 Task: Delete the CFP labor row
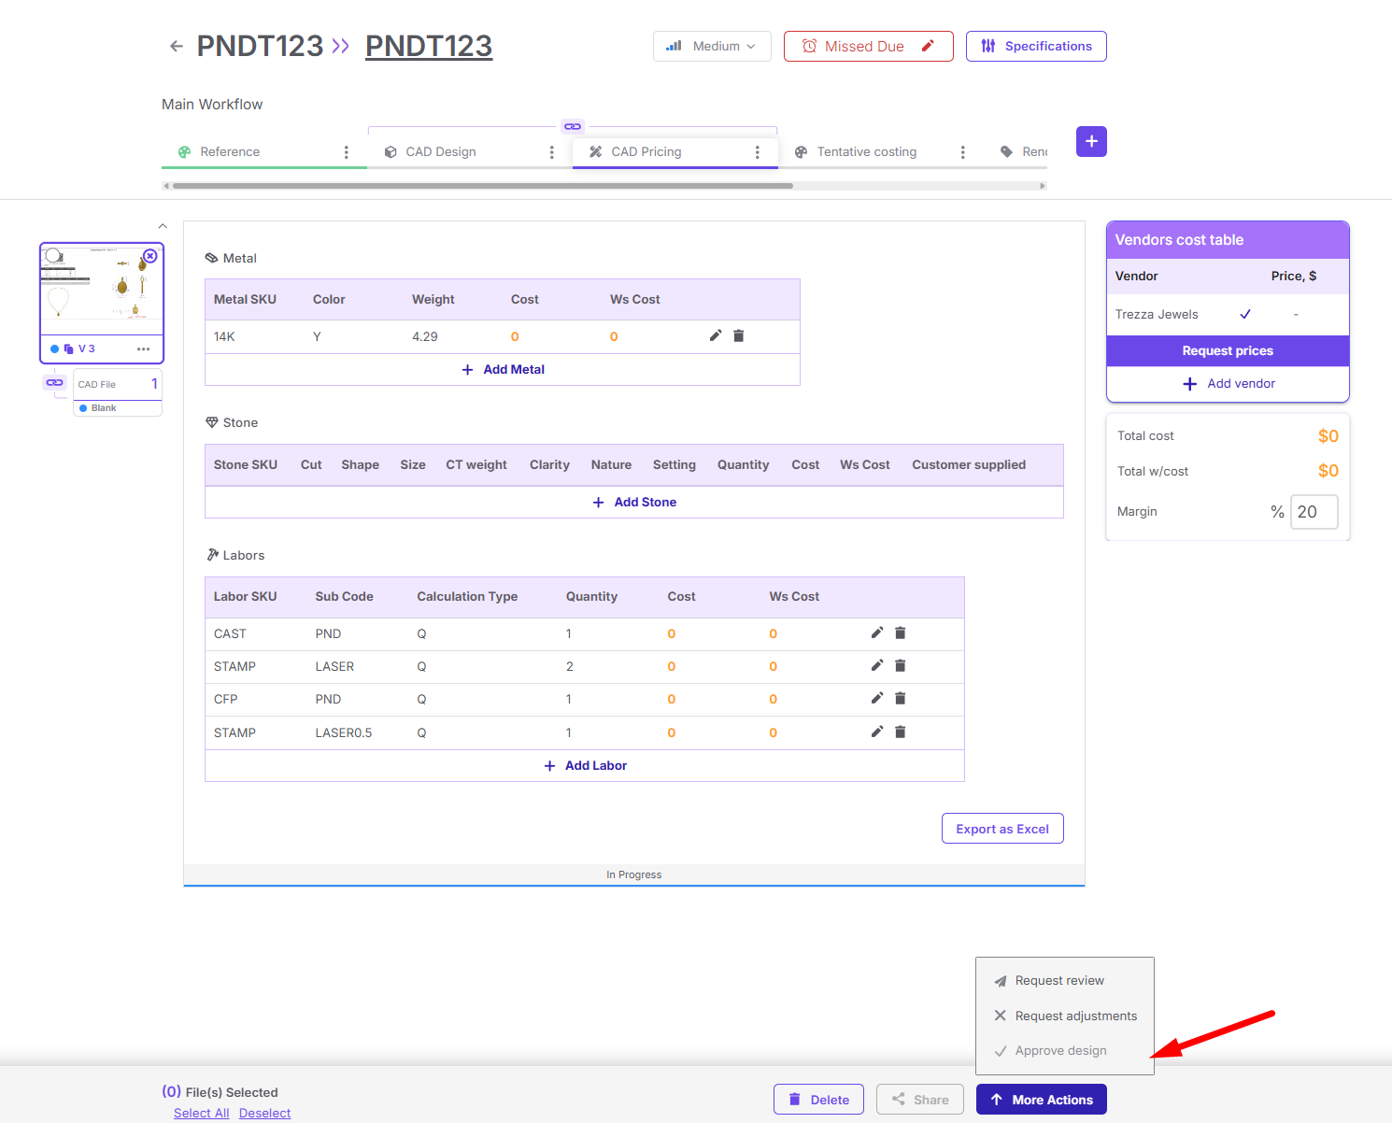901,698
